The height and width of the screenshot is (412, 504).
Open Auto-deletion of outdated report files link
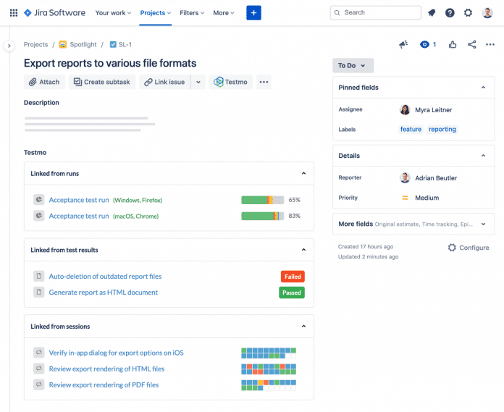pos(105,277)
